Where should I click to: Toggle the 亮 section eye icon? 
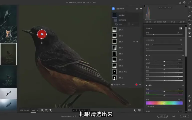coord(183,55)
